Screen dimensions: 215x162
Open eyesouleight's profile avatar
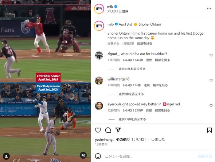[99, 106]
